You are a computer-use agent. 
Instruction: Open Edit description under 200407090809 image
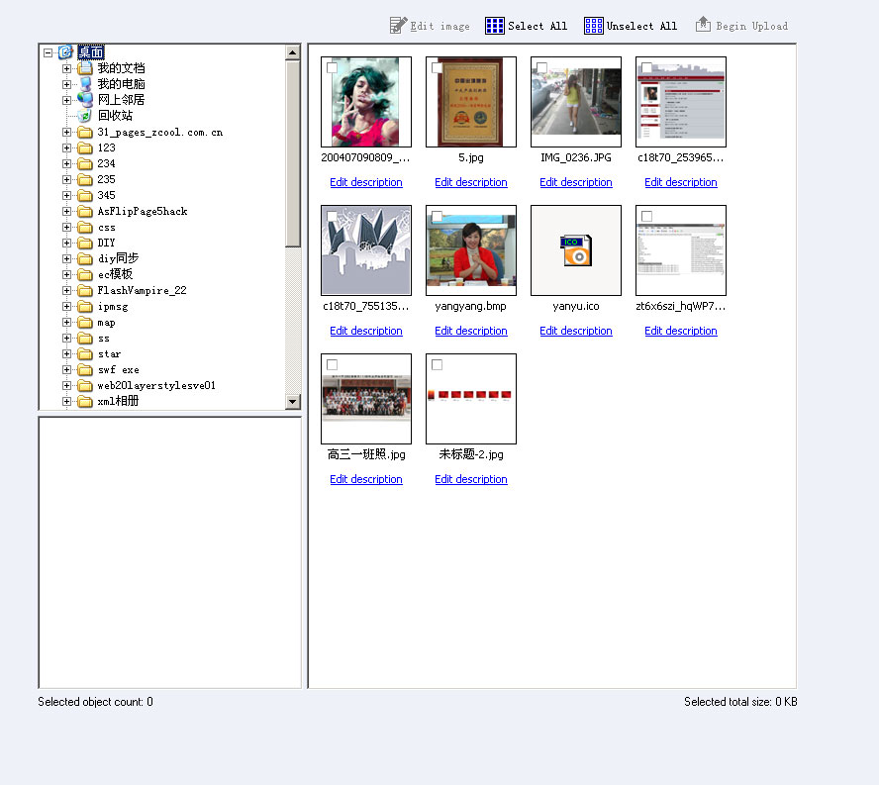tap(366, 182)
